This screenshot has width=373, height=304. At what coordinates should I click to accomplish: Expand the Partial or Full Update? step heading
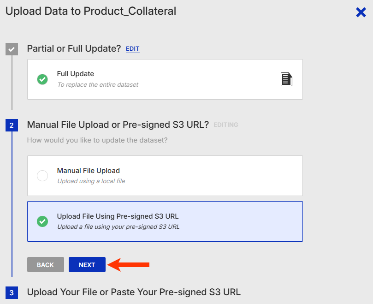click(x=74, y=48)
